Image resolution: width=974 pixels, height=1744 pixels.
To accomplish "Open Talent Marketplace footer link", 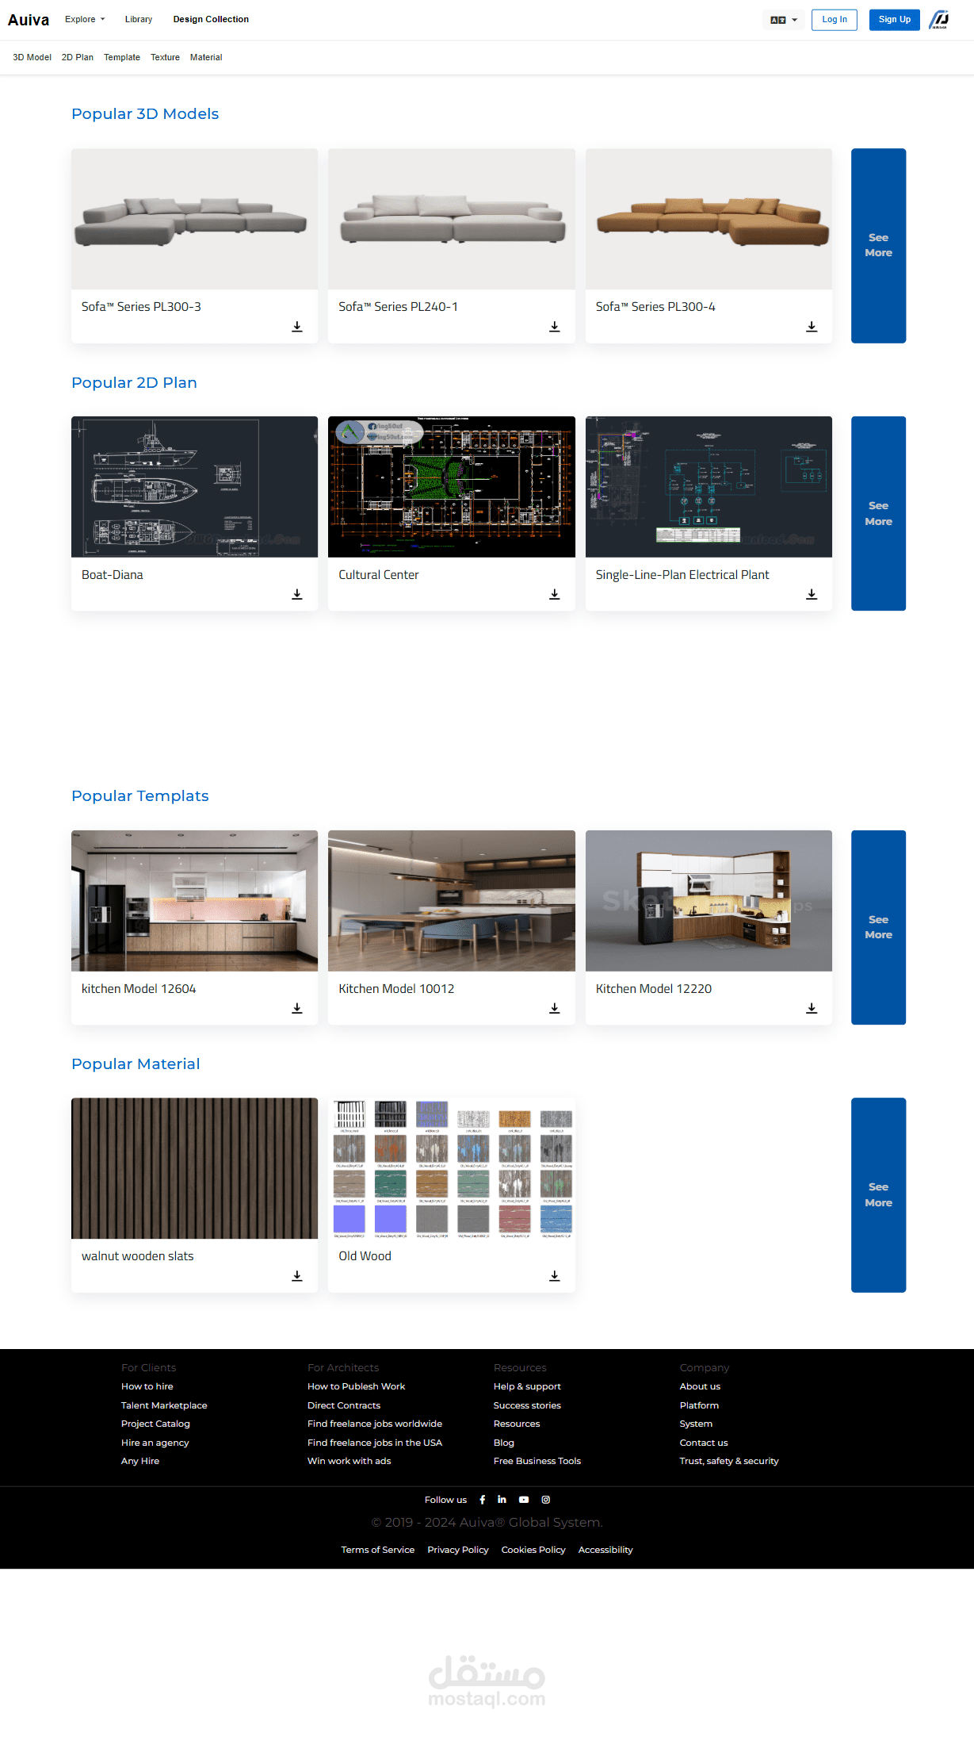I will coord(164,1405).
